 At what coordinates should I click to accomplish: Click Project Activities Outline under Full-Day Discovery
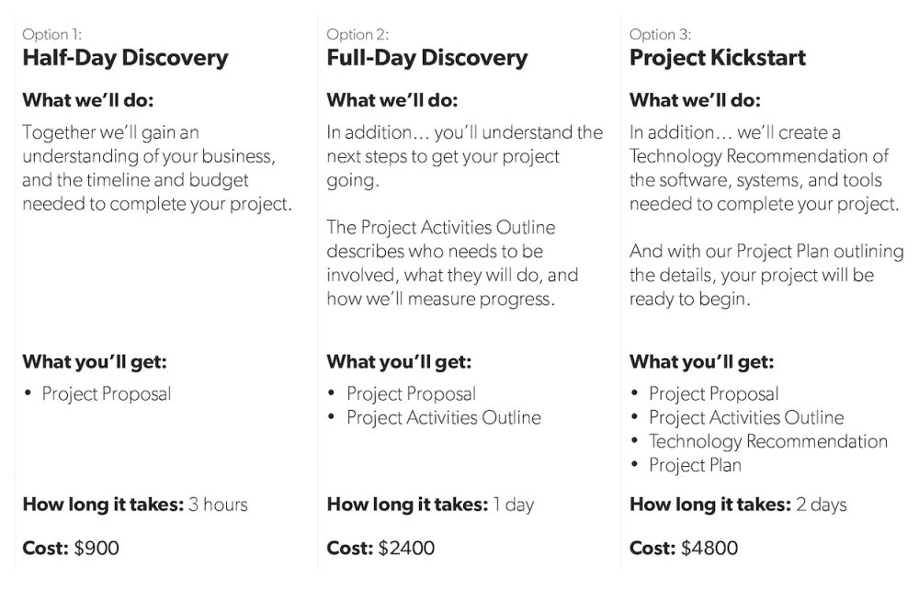coord(444,418)
